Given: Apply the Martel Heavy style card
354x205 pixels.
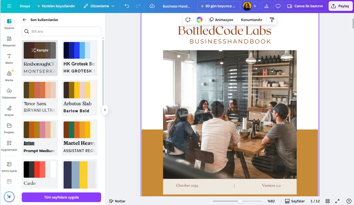Looking at the screenshot, I should (x=80, y=138).
